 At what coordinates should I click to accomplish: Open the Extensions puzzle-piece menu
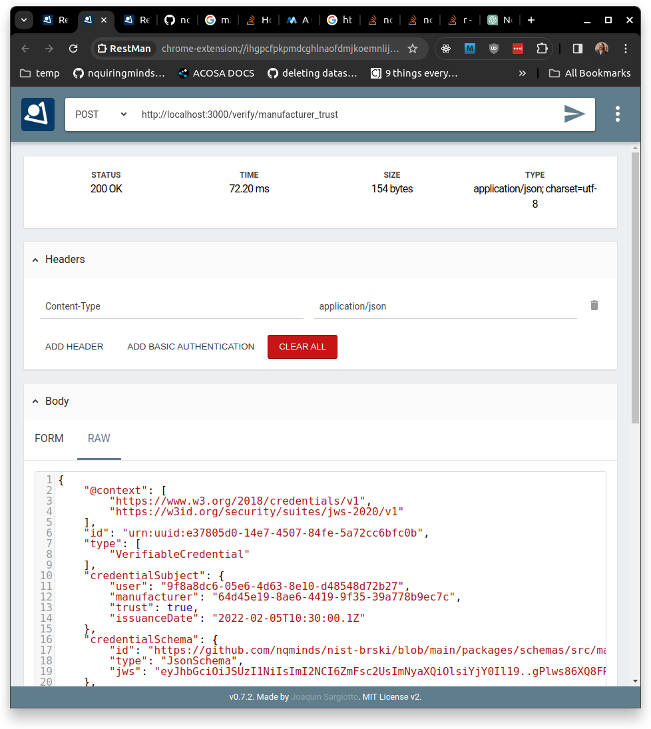tap(542, 49)
